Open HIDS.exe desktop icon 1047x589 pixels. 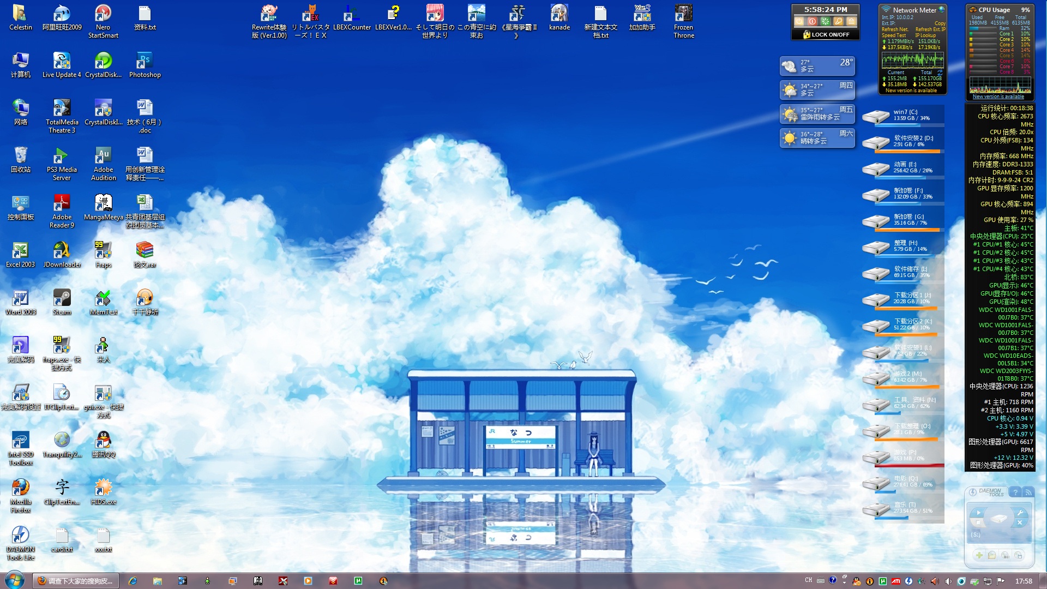[x=103, y=492]
